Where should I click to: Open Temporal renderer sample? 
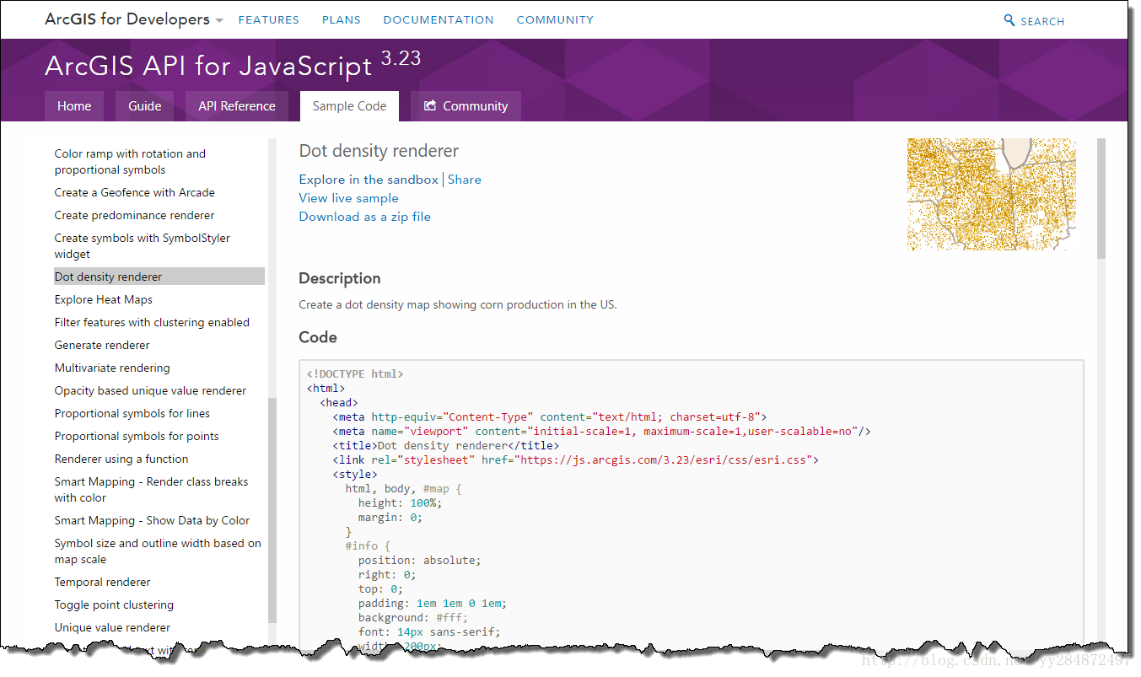[x=103, y=582]
